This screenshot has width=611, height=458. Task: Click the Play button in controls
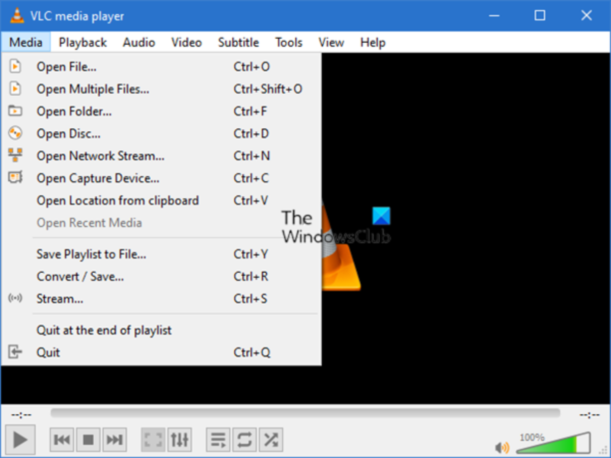[20, 439]
